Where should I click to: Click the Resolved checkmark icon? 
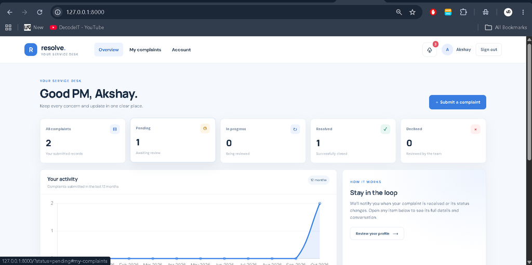pyautogui.click(x=385, y=129)
